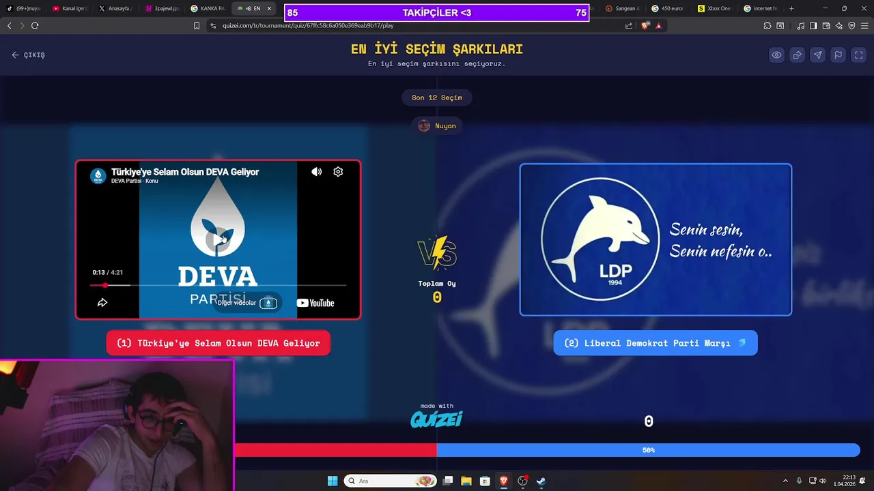Close the active EN quiz tab
This screenshot has width=874, height=491.
point(269,8)
